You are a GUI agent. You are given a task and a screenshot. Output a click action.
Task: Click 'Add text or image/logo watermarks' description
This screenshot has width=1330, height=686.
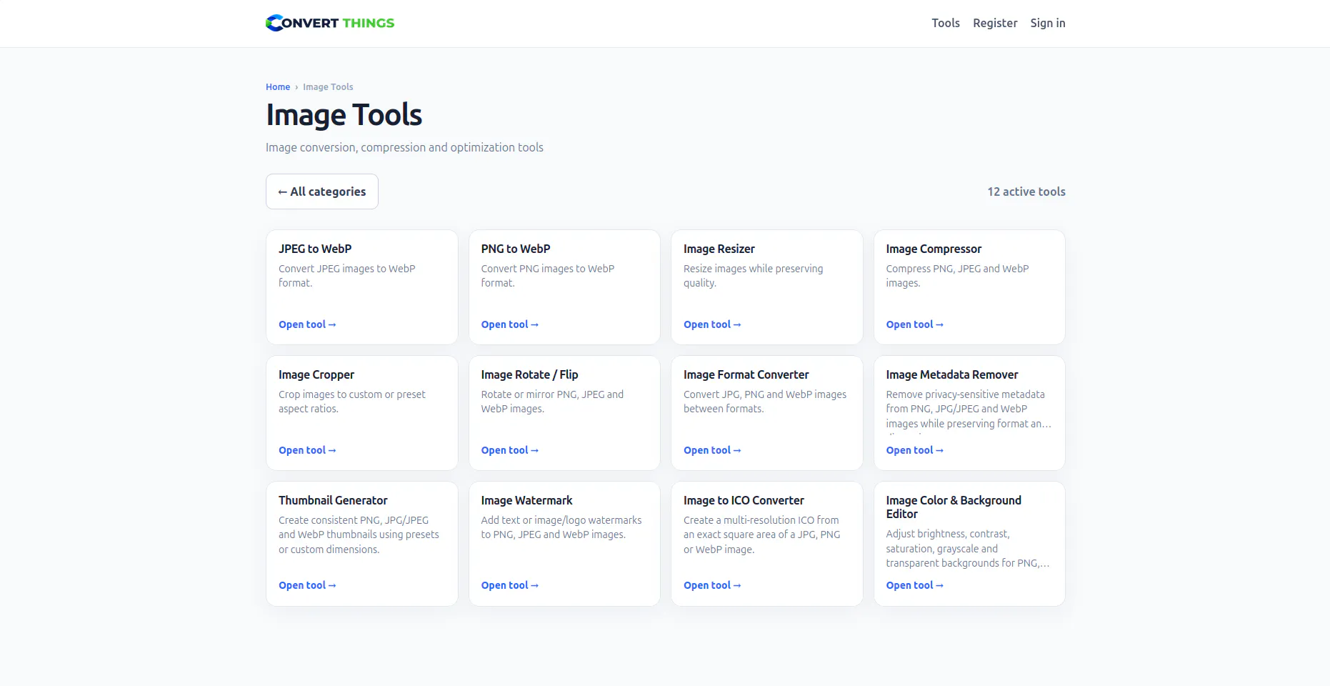(561, 527)
